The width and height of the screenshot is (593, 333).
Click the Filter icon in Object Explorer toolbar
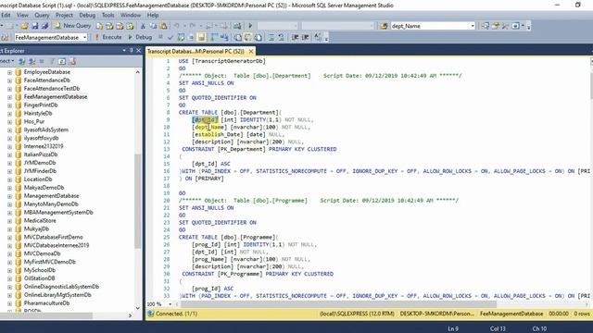[52, 61]
